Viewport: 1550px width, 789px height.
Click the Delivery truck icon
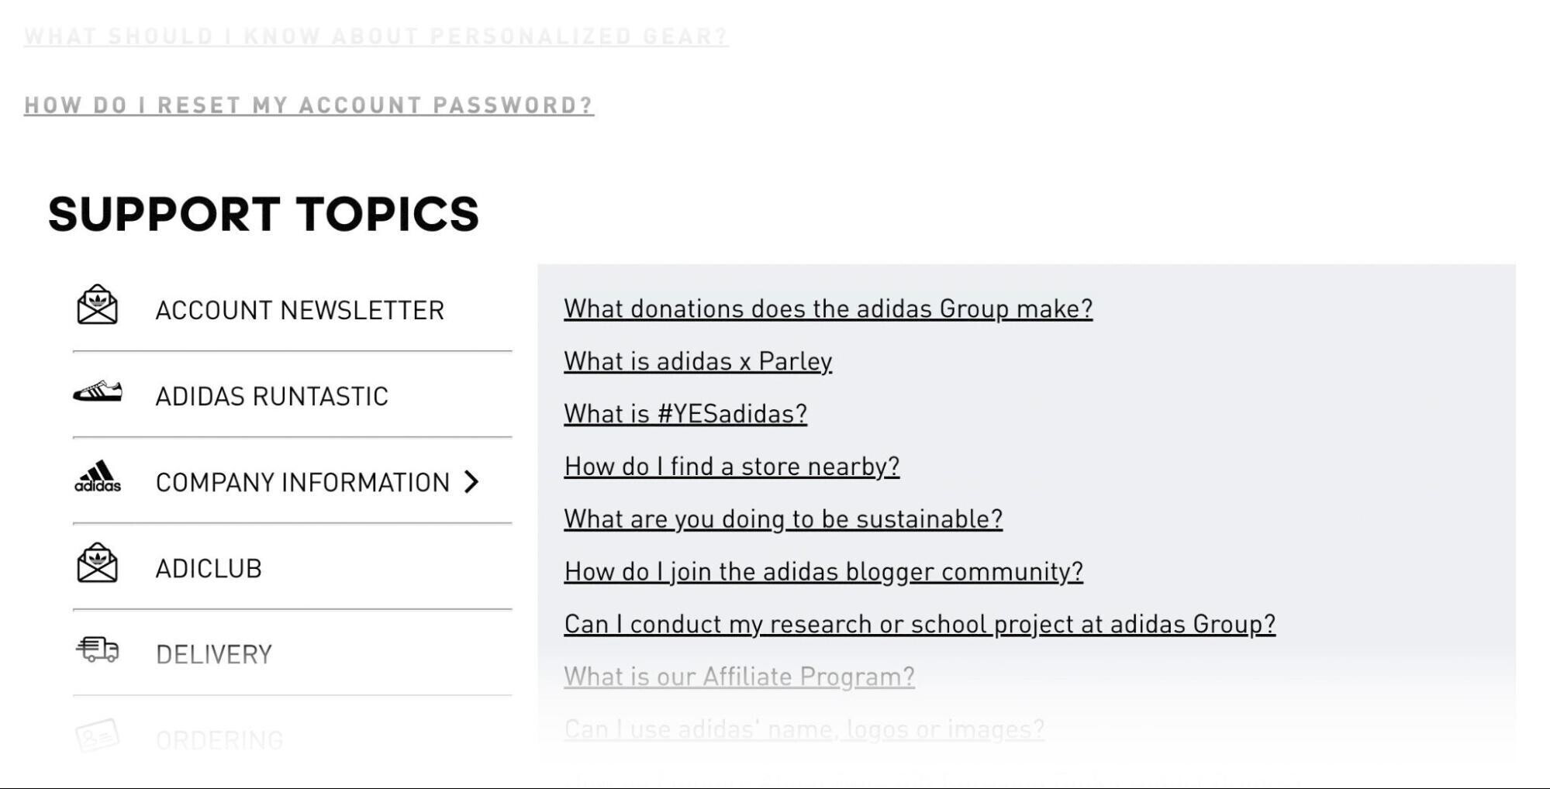coord(98,649)
